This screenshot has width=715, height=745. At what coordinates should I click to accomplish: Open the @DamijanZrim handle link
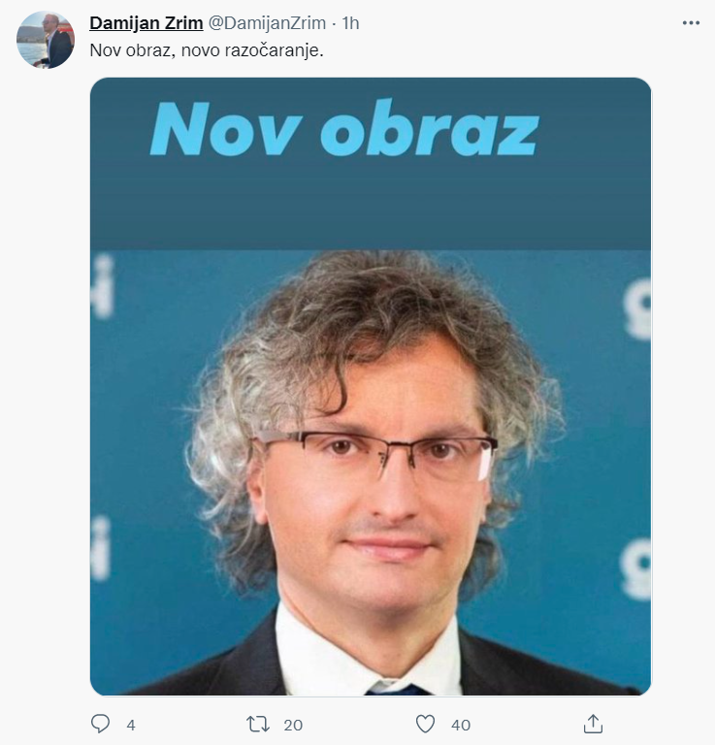click(x=267, y=23)
